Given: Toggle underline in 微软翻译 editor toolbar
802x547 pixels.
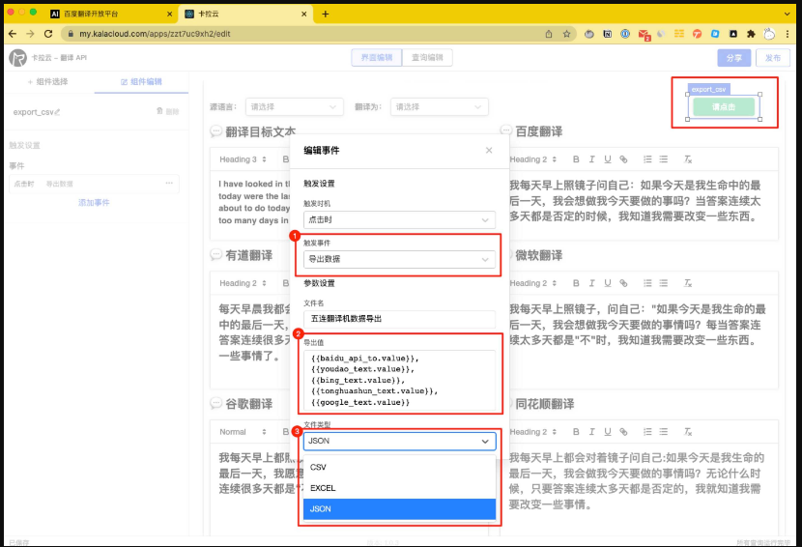Looking at the screenshot, I should (x=608, y=283).
